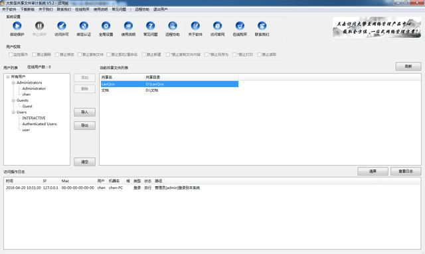425x254 pixels.
Task: Select user chen in the tree
Action: pos(27,94)
